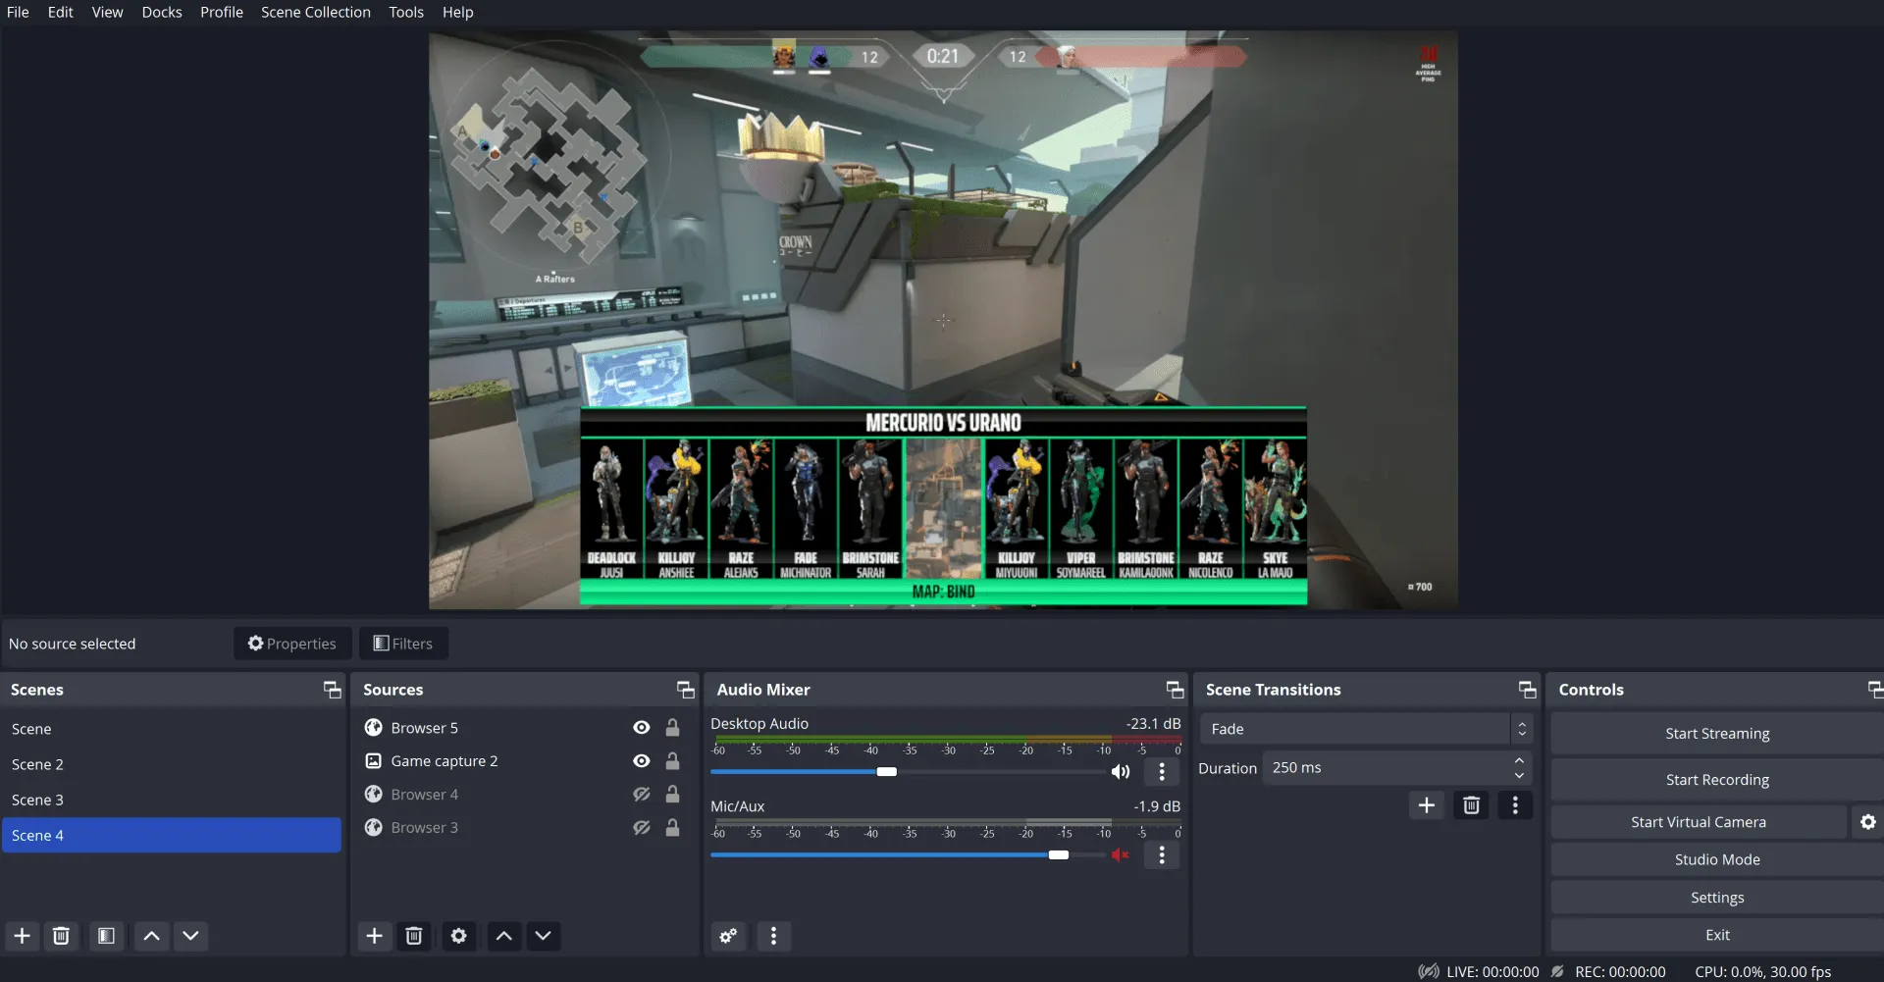Select Game capture 2 source row

(x=523, y=761)
